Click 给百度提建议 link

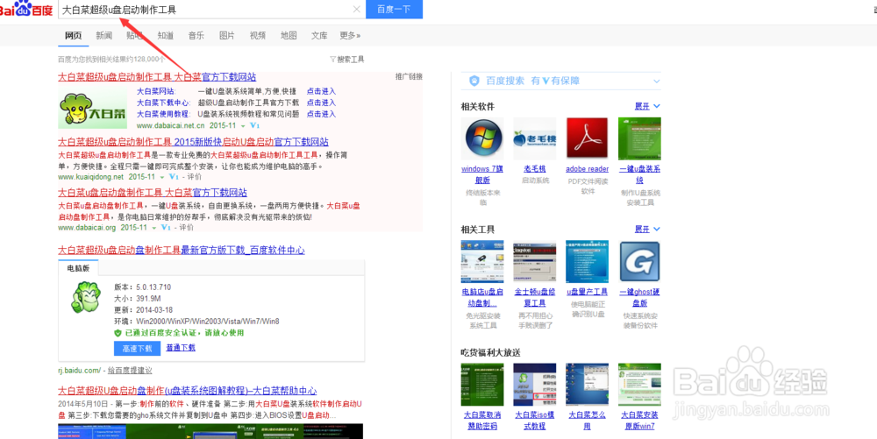pyautogui.click(x=130, y=371)
